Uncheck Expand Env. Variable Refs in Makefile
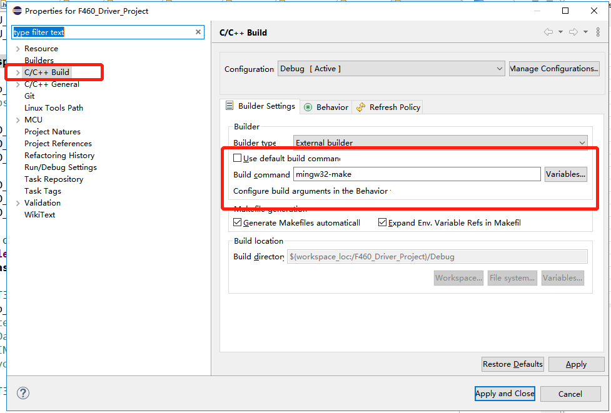Screen dimensions: 611x413 [381, 222]
